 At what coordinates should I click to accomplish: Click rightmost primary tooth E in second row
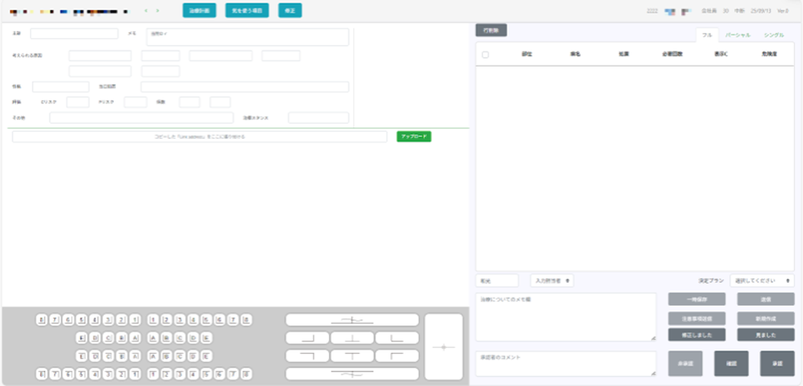[x=206, y=338]
